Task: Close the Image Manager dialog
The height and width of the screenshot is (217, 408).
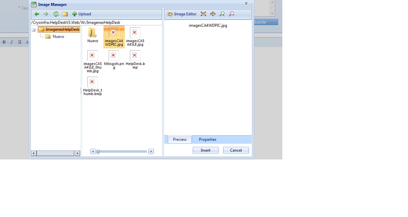Action: point(246,4)
